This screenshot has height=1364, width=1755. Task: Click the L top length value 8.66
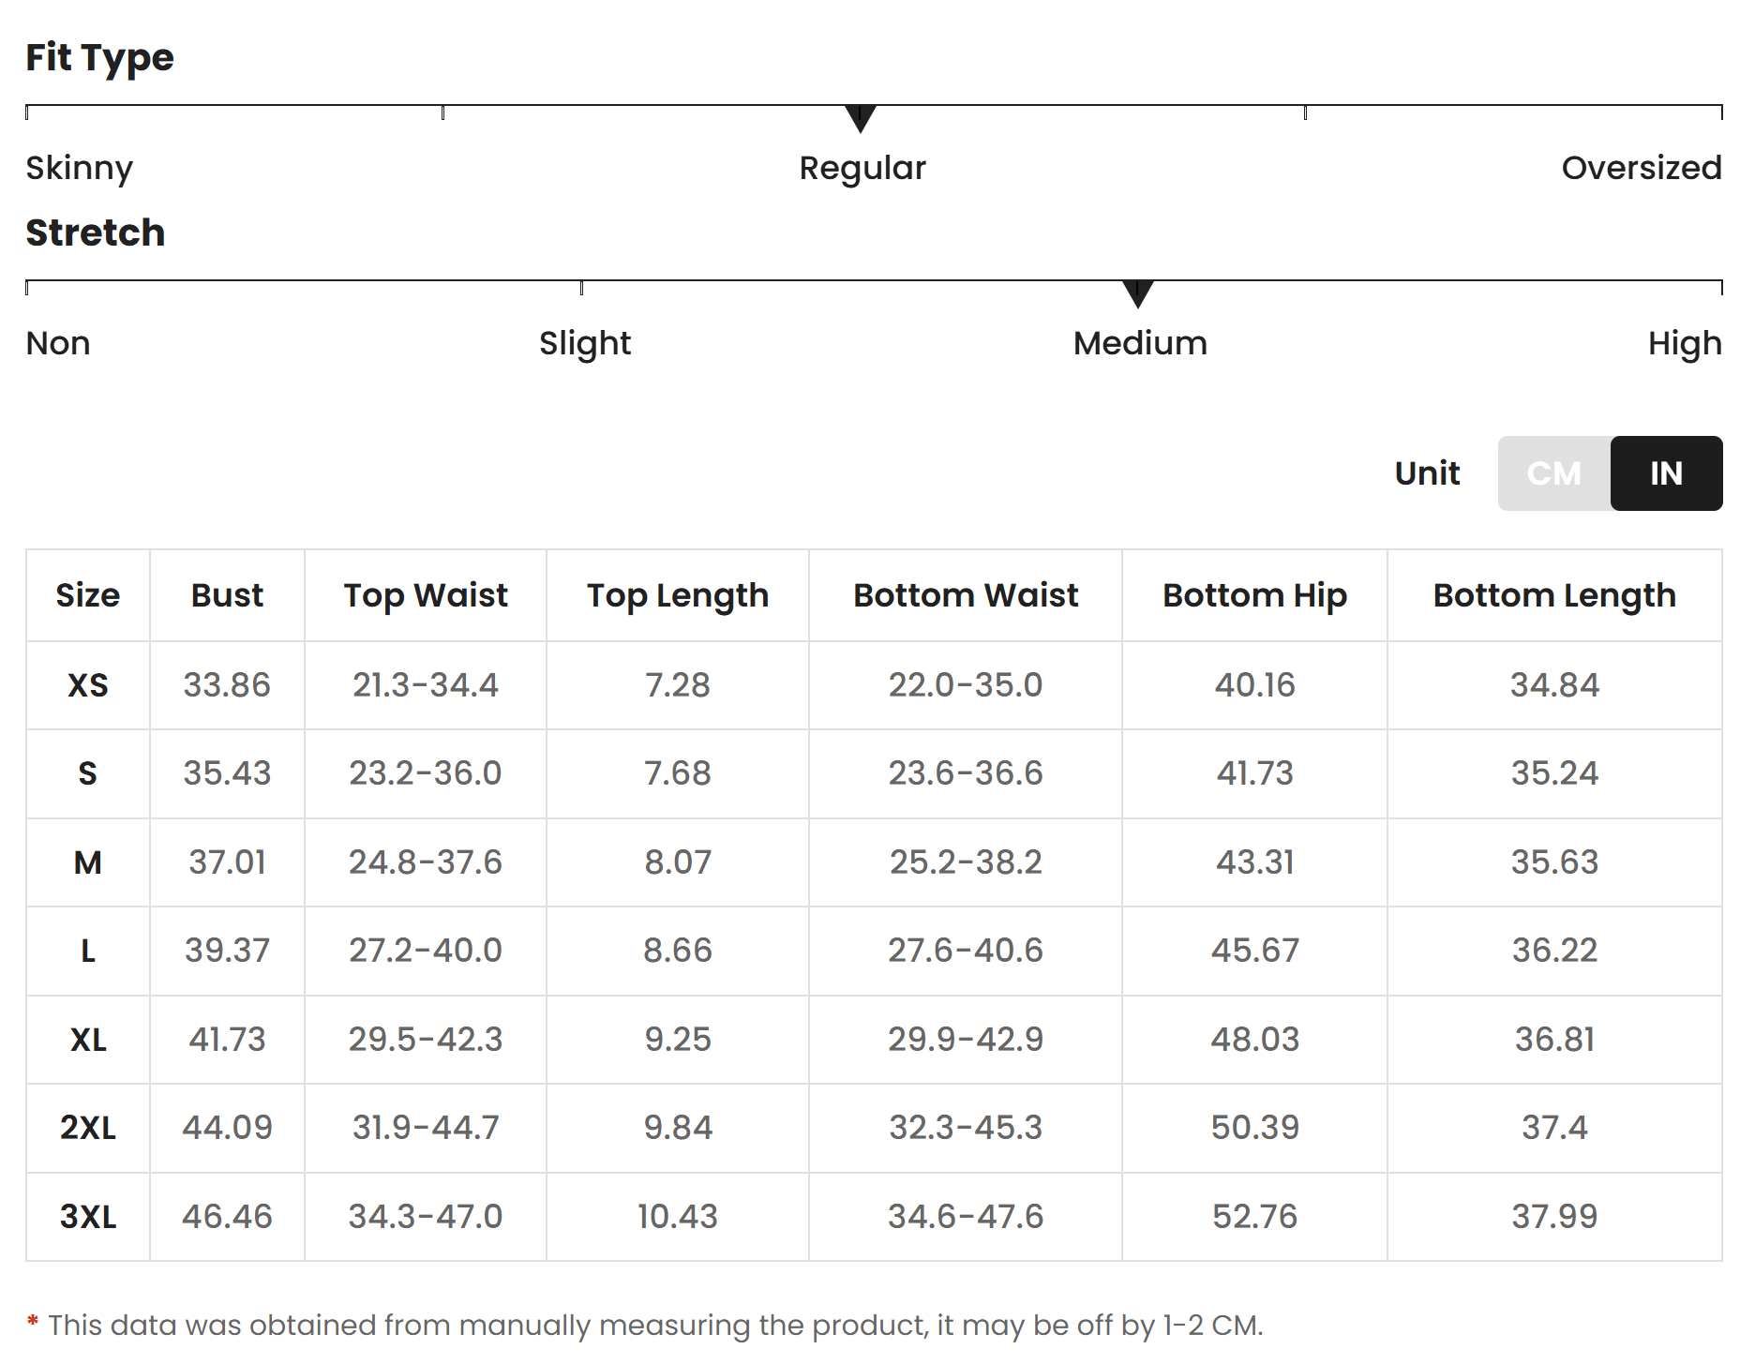(678, 951)
